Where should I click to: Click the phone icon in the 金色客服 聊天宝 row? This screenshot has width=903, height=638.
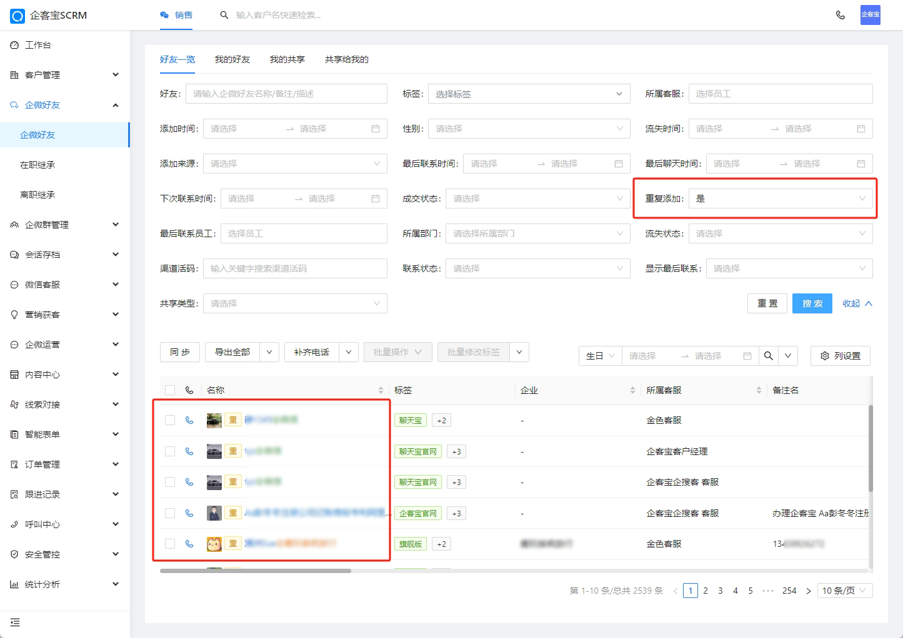(189, 420)
